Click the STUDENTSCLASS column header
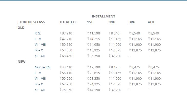 (x=31, y=22)
